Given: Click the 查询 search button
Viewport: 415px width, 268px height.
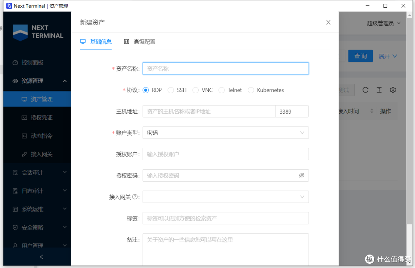Looking at the screenshot, I should (360, 56).
